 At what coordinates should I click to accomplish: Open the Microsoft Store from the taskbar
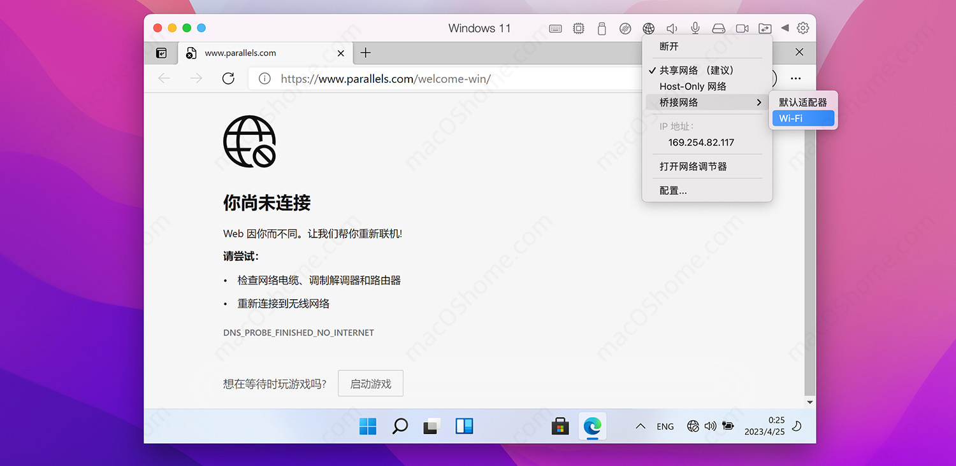pos(560,426)
